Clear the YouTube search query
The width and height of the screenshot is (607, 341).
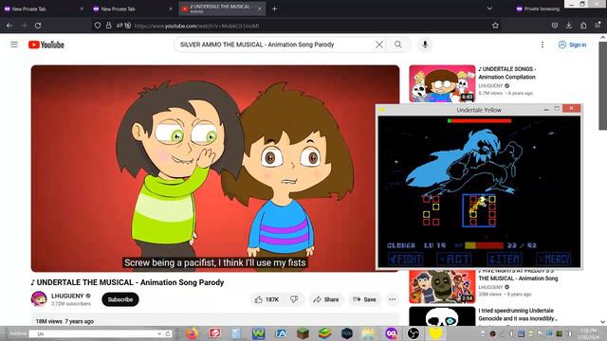(379, 45)
